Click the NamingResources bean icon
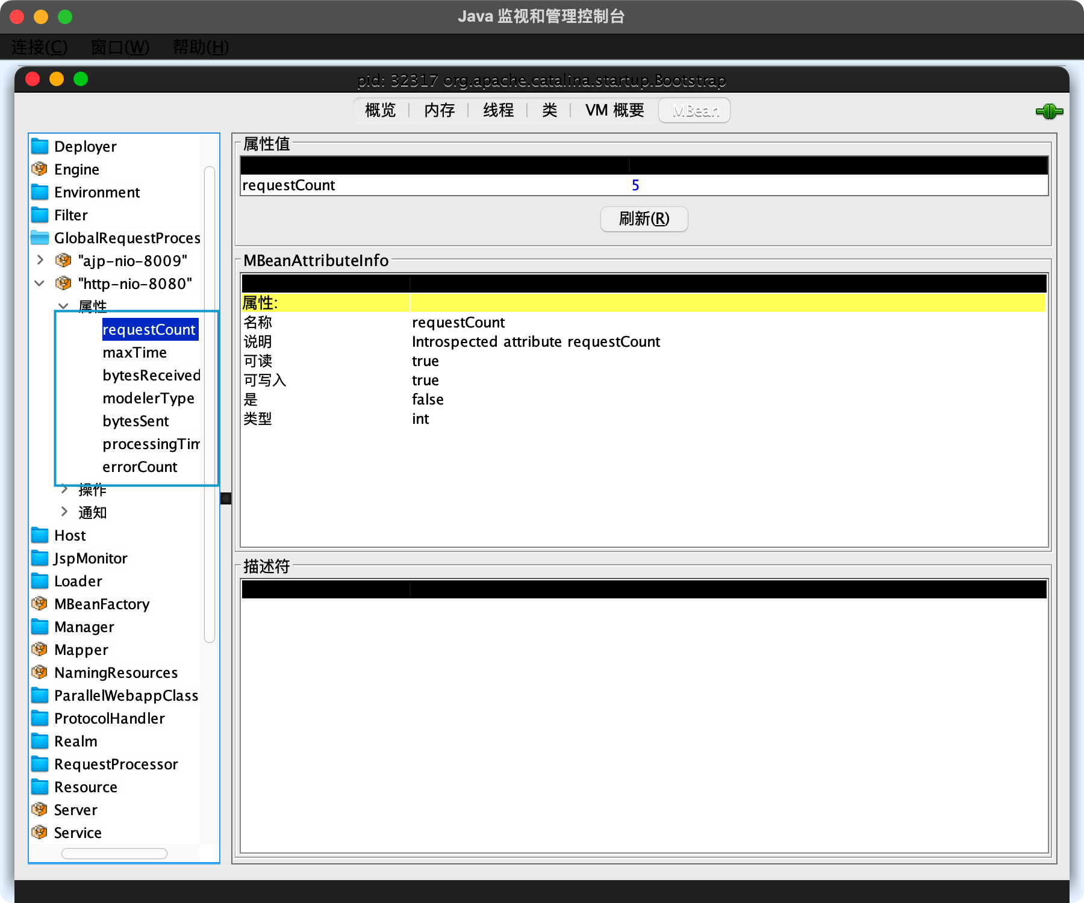The height and width of the screenshot is (903, 1084). tap(40, 672)
